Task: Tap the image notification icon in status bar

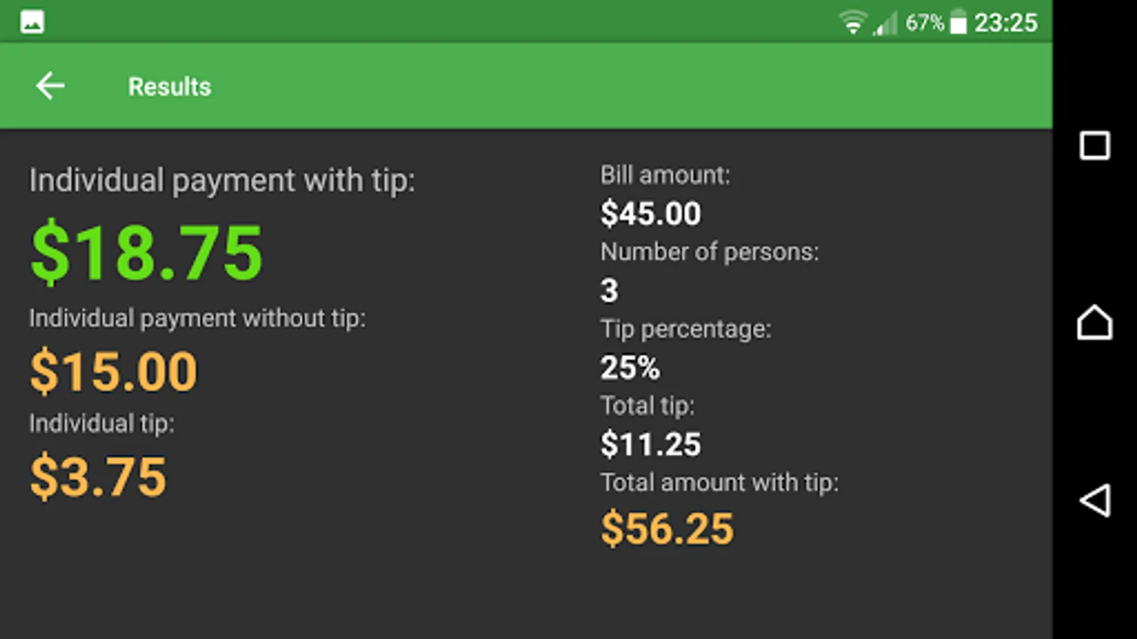Action: coord(32,22)
